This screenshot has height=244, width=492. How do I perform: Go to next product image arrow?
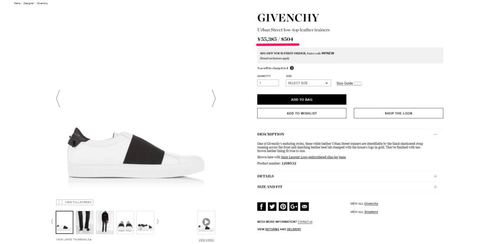(x=214, y=98)
